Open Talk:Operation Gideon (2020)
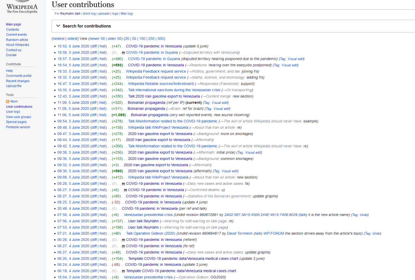Screen dimensions: 415x280 pos(150,233)
